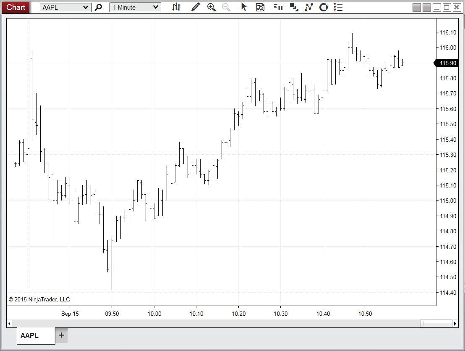Click the 09:50 time axis label

coord(112,314)
